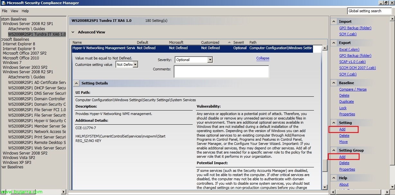This screenshot has width=395, height=195.
Task: Sort by the Default column header
Action: coord(142,42)
